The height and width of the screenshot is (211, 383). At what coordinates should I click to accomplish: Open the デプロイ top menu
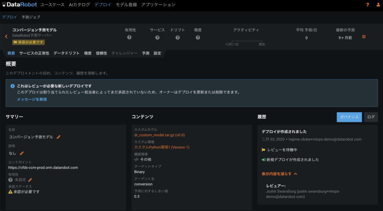coord(103,4)
